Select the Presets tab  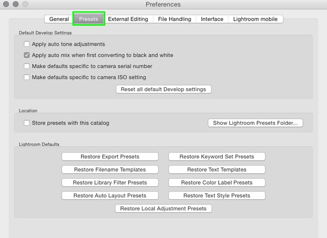[89, 19]
